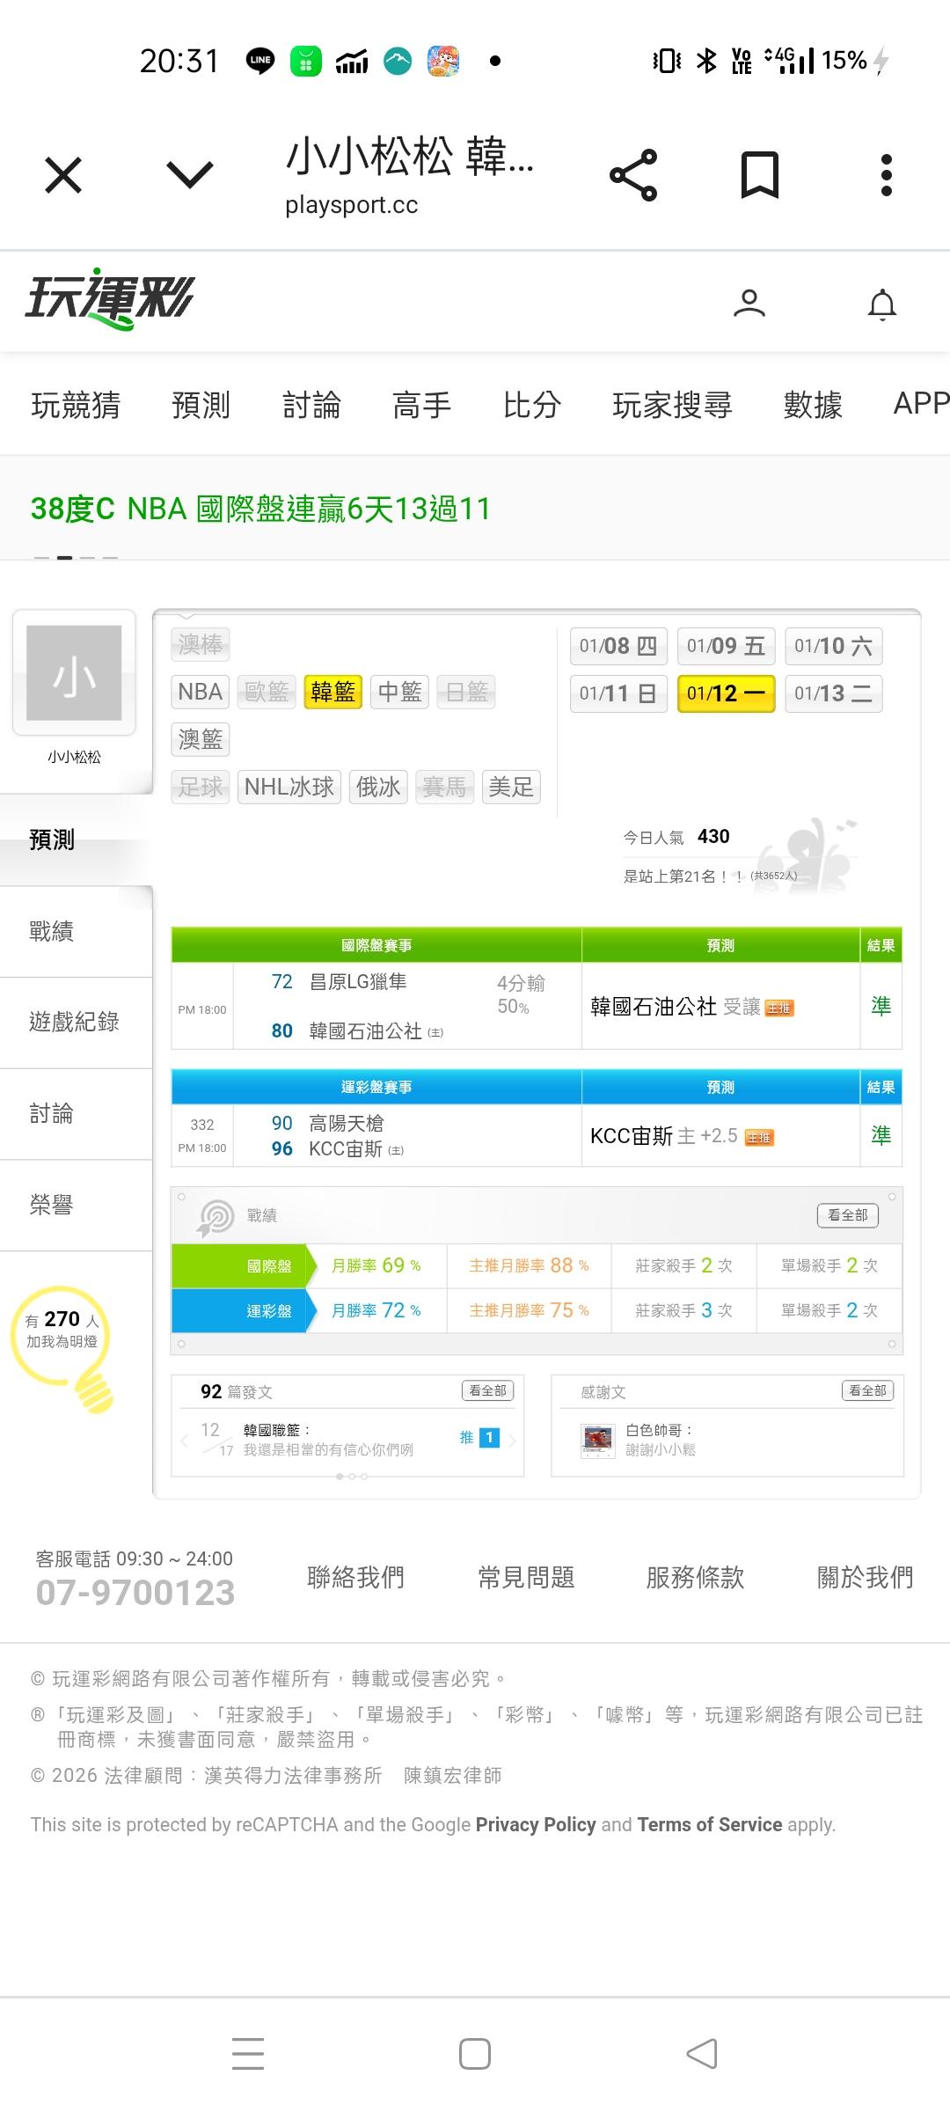This screenshot has height=2112, width=950.
Task: Close the browser tab with X icon
Action: point(63,175)
